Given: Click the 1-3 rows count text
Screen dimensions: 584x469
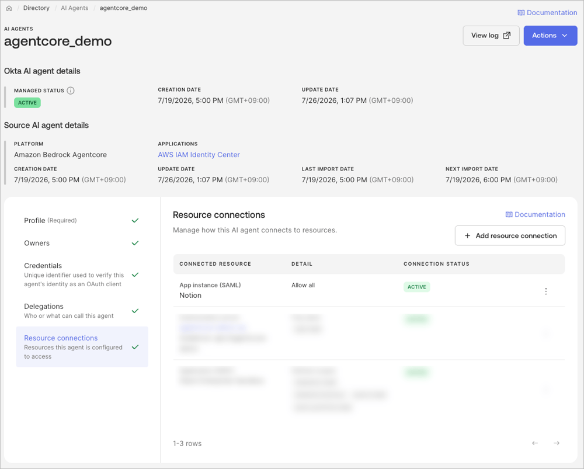Looking at the screenshot, I should coord(187,443).
